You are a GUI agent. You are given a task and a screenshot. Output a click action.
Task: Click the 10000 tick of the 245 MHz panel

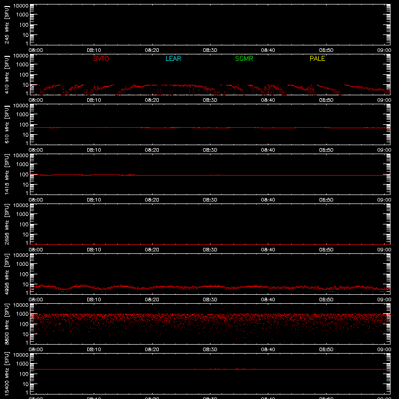pyautogui.click(x=21, y=6)
